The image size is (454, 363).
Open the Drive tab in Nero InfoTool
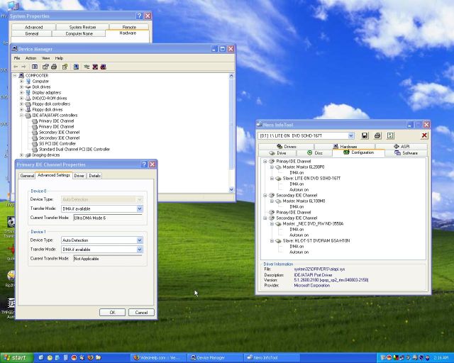point(277,153)
